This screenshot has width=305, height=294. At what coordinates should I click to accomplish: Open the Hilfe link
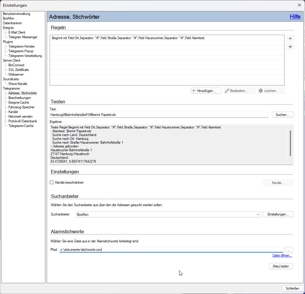(295, 17)
